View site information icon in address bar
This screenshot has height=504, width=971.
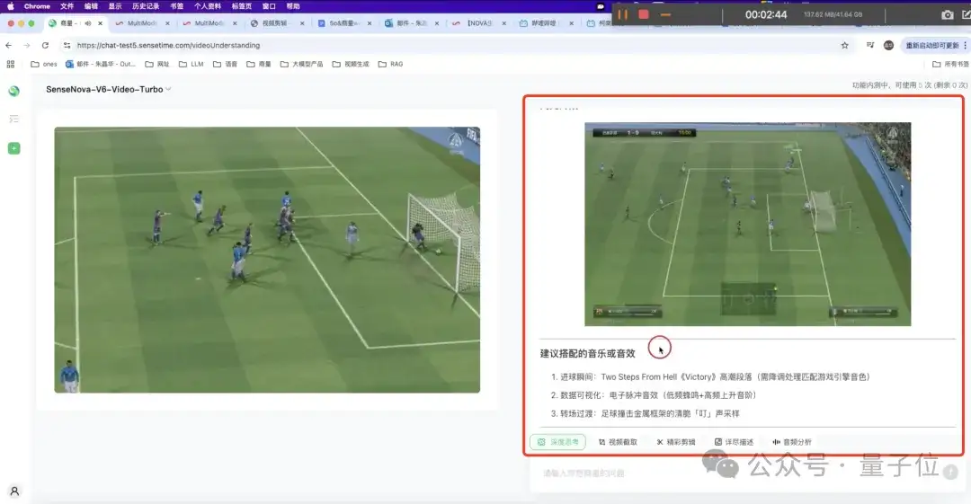[67, 45]
